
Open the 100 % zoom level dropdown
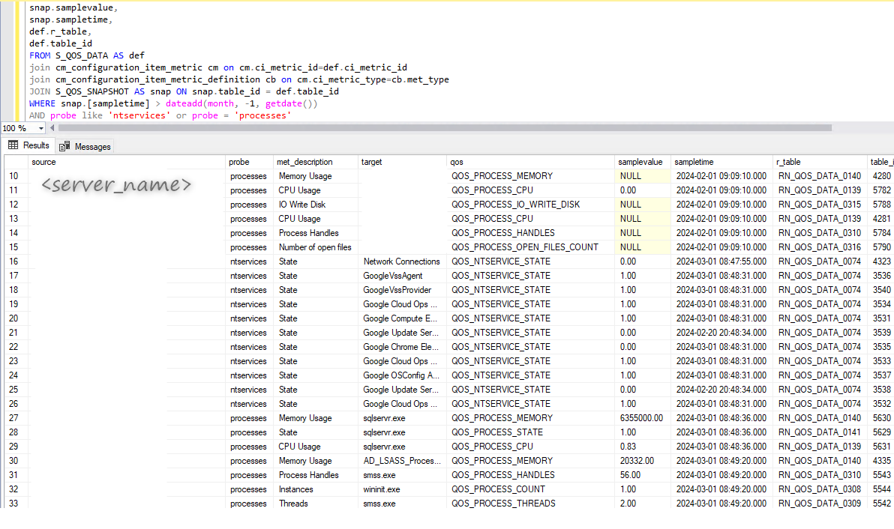[x=22, y=128]
